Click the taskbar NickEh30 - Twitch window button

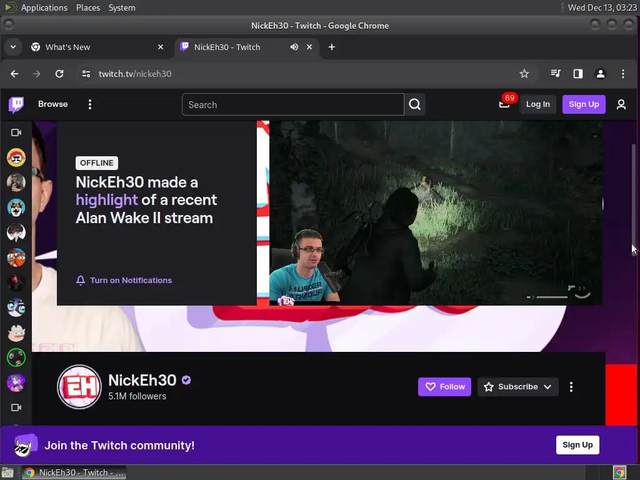[x=74, y=472]
